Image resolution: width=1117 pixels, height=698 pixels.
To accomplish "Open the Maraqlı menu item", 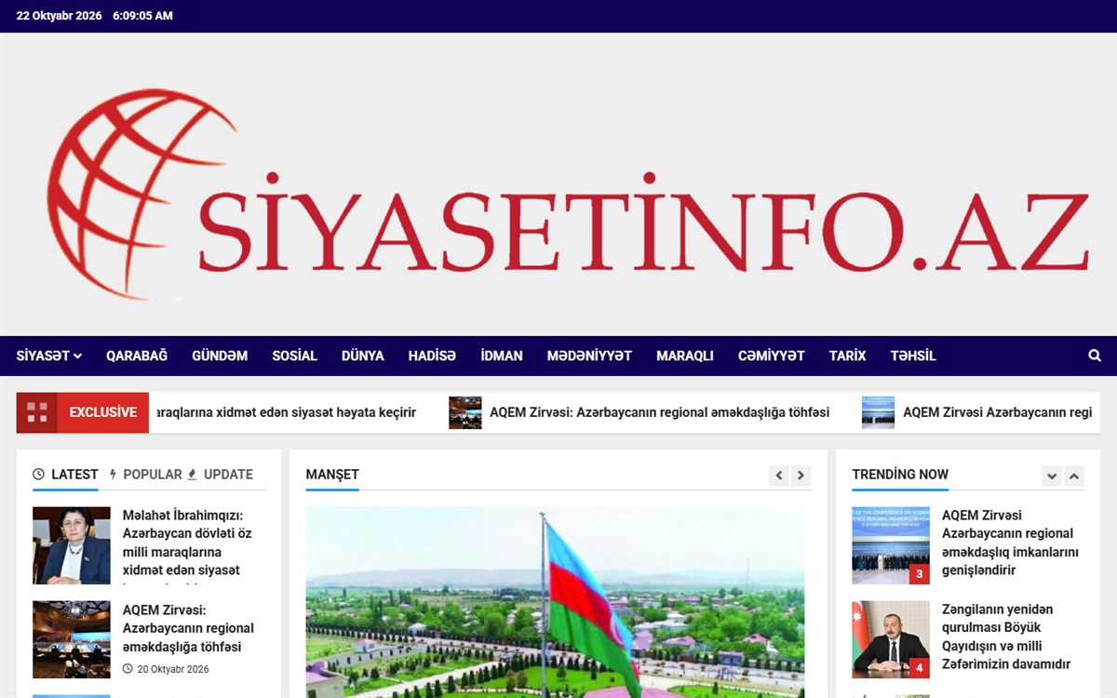I will click(x=685, y=356).
